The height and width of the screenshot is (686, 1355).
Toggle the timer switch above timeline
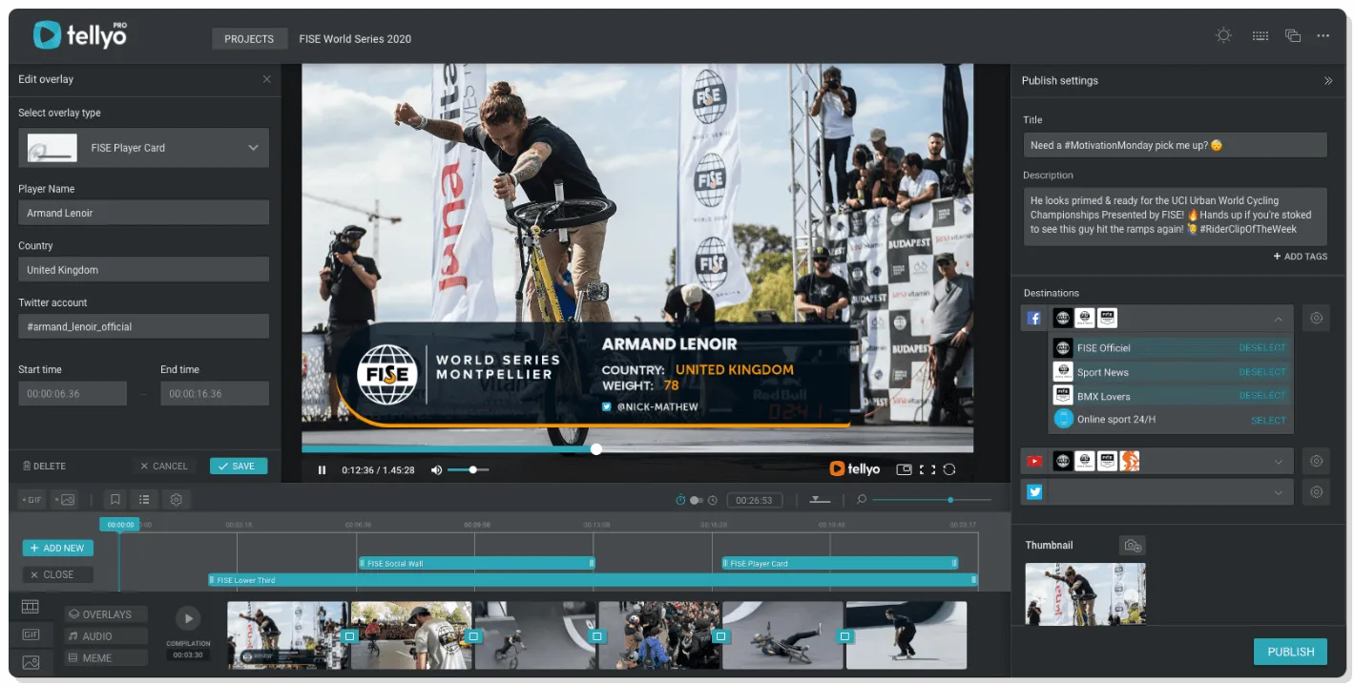(x=697, y=500)
